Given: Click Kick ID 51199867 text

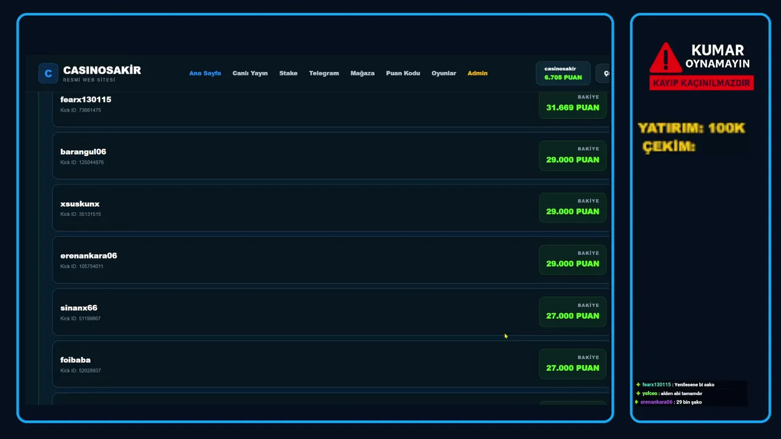Looking at the screenshot, I should 81,319.
